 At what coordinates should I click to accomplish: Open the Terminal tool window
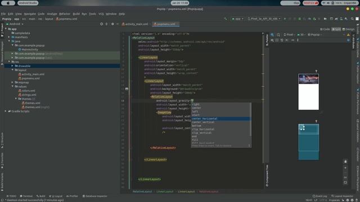point(26,196)
